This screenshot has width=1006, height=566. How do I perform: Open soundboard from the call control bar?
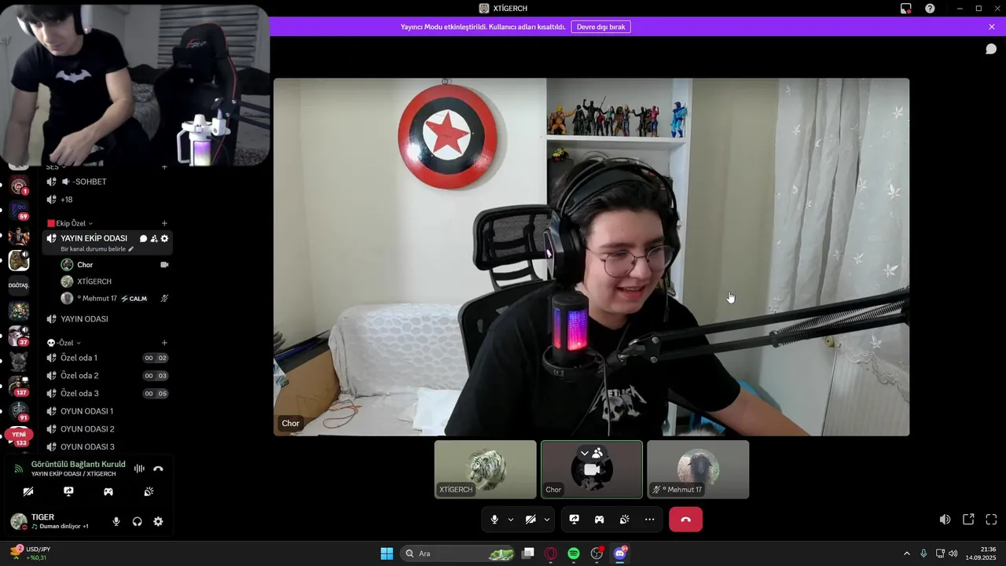pyautogui.click(x=624, y=520)
